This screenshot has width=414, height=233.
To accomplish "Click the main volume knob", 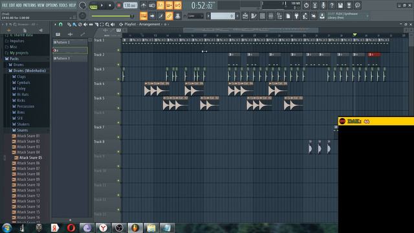I will click(x=82, y=5).
